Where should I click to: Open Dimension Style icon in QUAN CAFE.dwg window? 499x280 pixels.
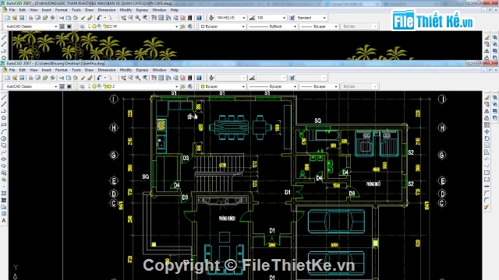[x=253, y=18]
